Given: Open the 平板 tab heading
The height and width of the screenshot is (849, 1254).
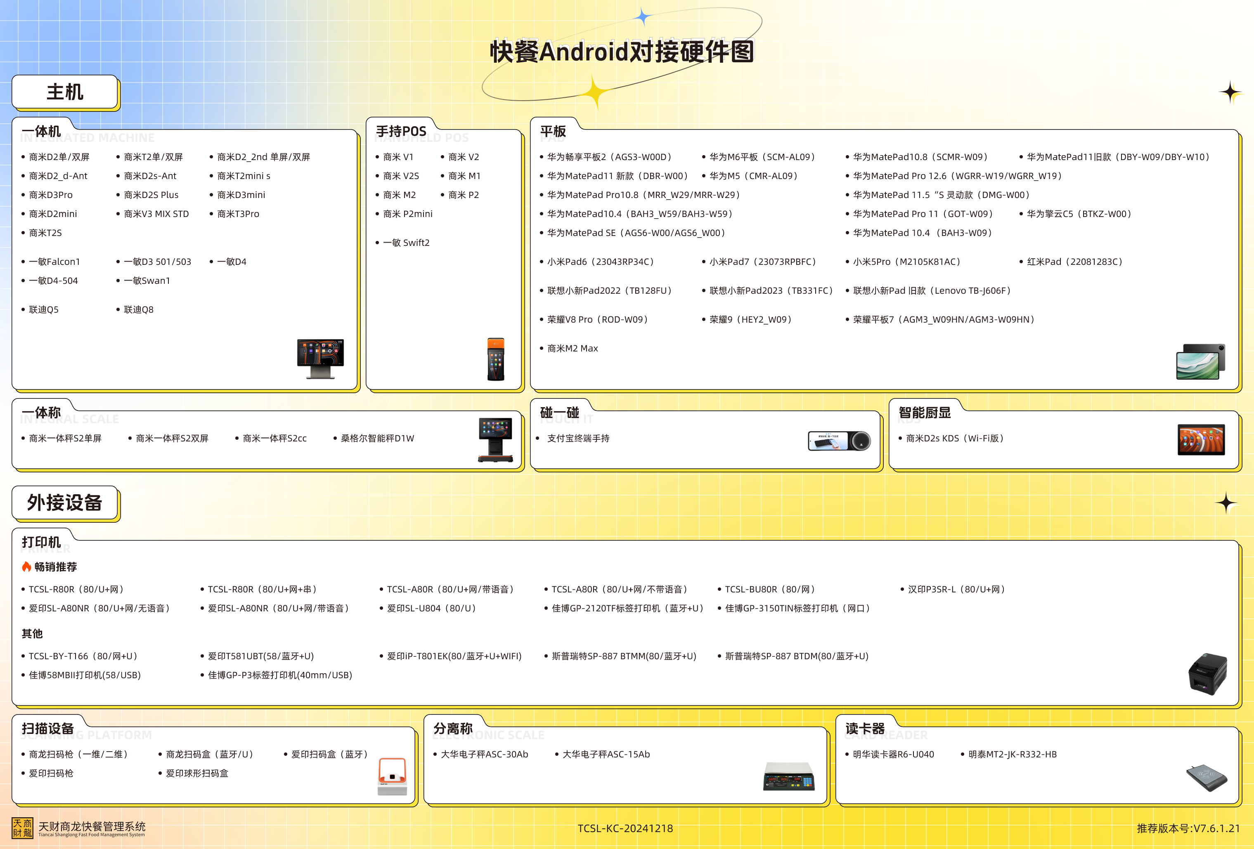Looking at the screenshot, I should tap(553, 131).
